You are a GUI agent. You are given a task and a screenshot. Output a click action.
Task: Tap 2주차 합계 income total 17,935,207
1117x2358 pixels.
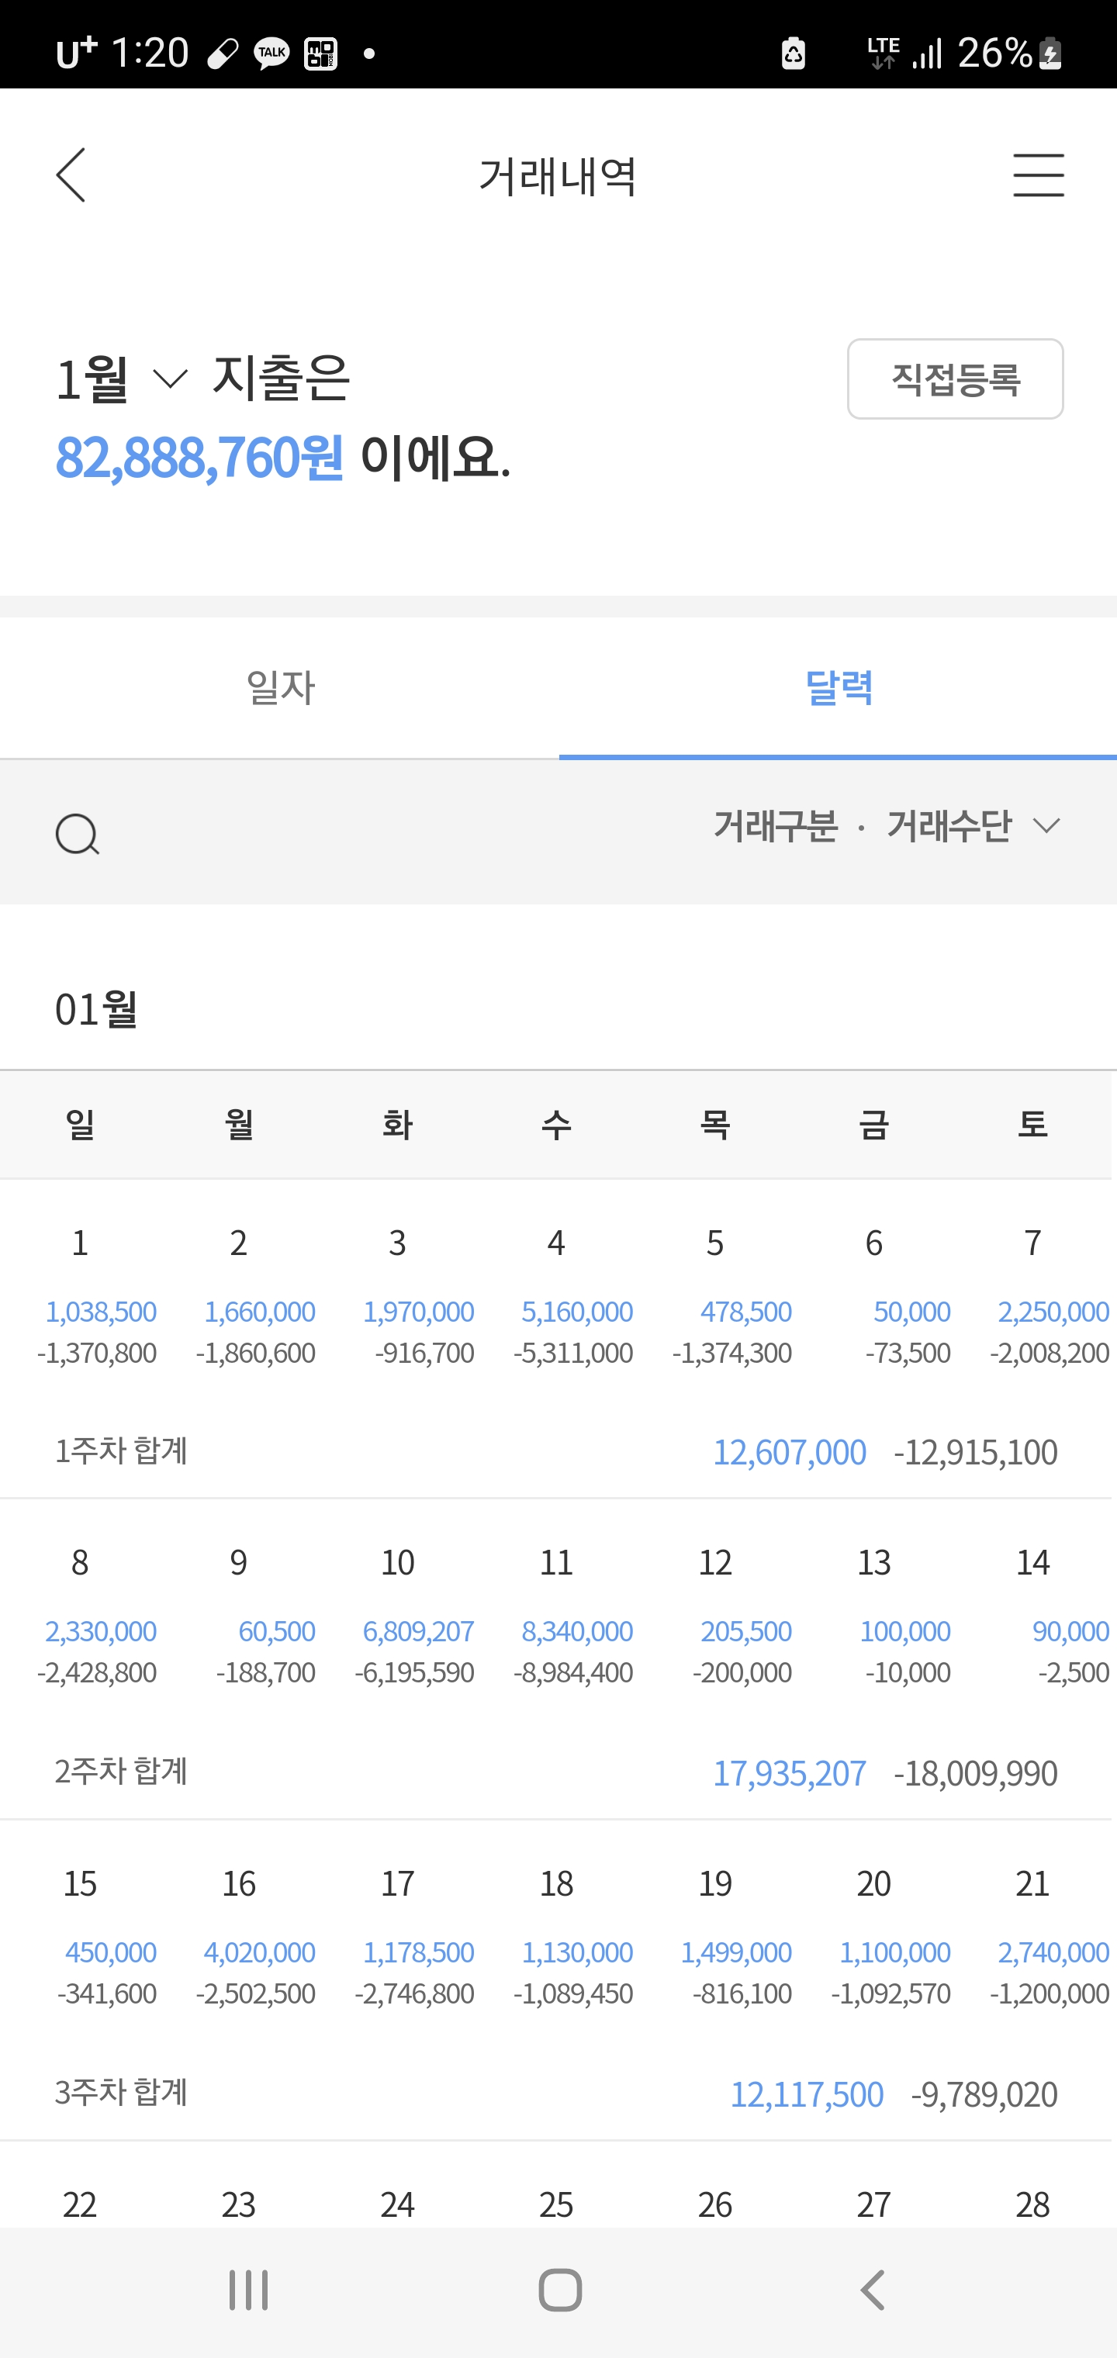point(789,1773)
